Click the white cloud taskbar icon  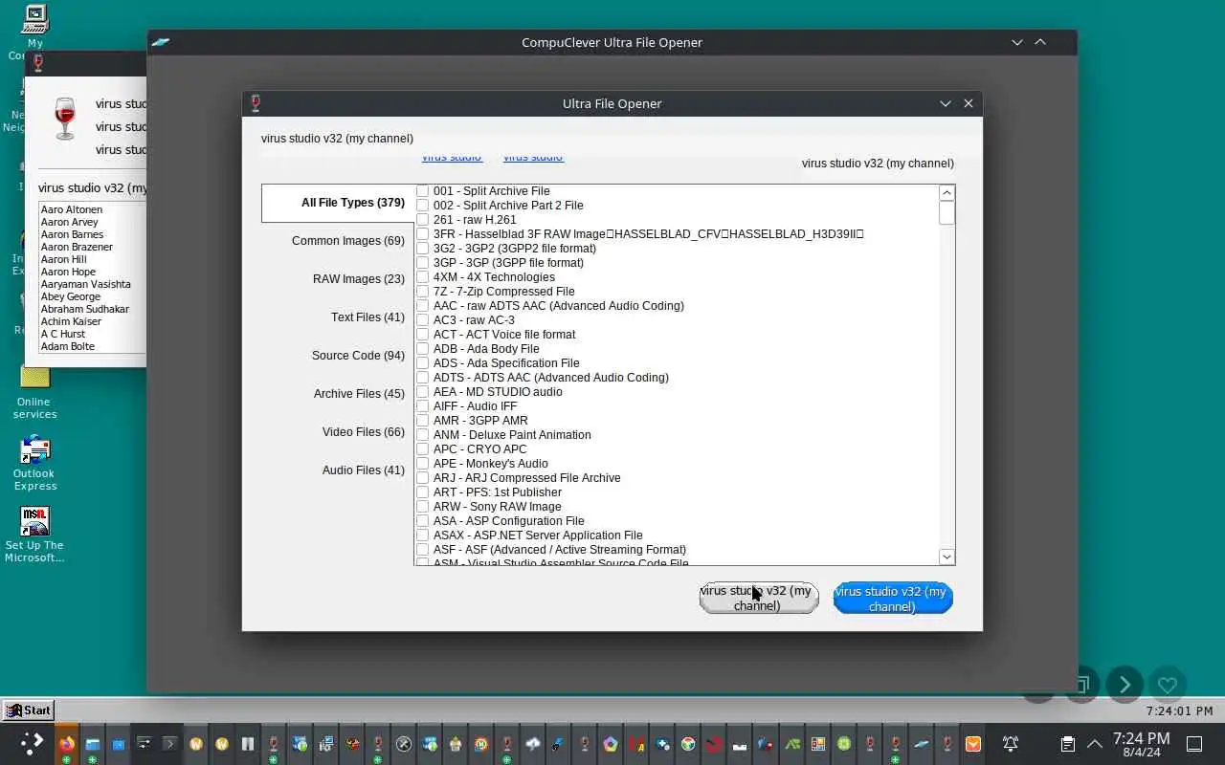(532, 743)
